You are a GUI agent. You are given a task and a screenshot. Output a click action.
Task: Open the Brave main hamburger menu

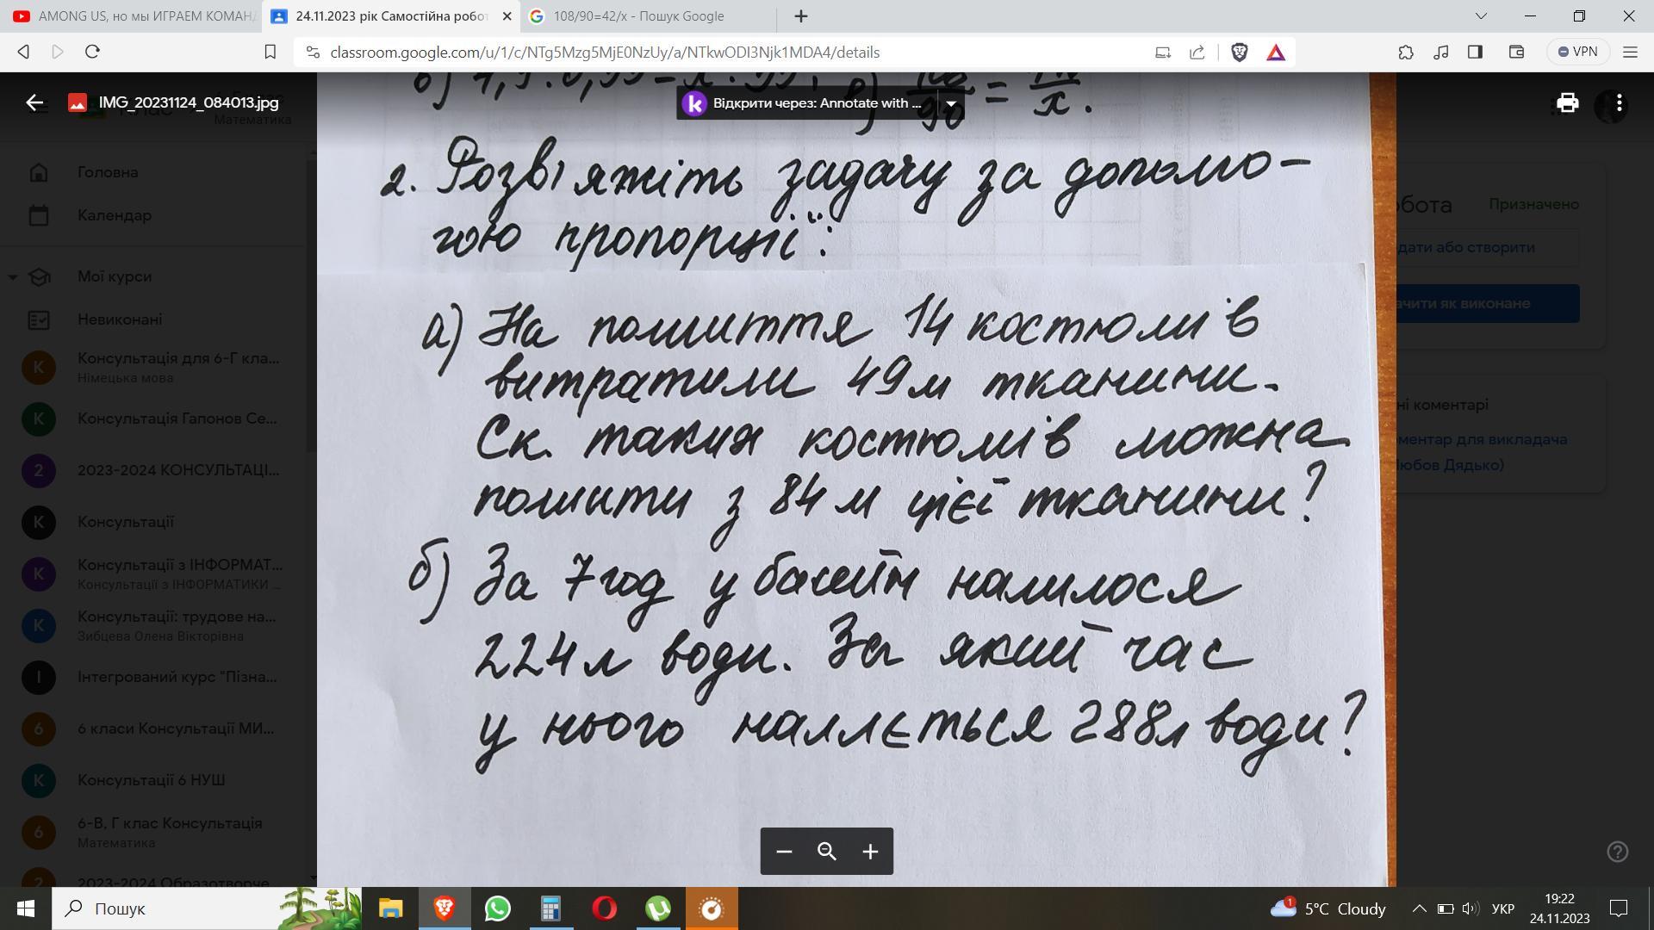(x=1630, y=53)
